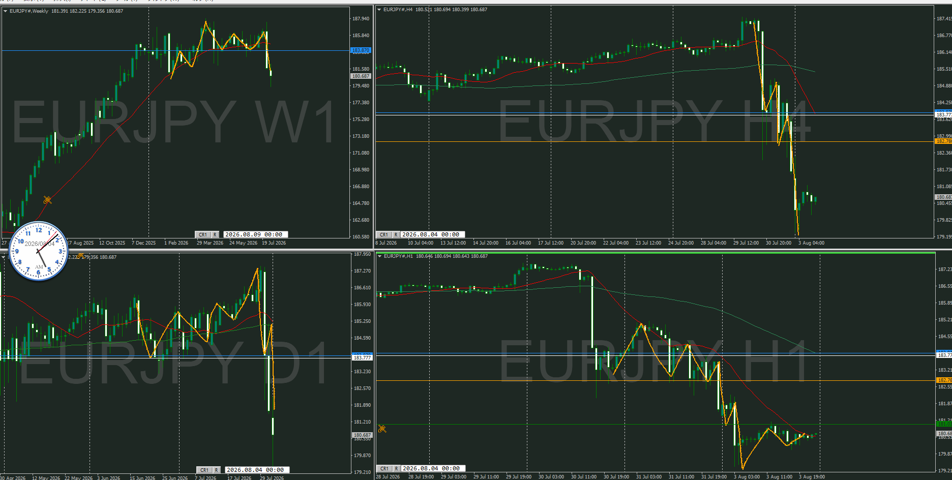Open the EURJPY Weekly chart menu triangle
Viewport: 952px width, 480px height.
click(5, 11)
